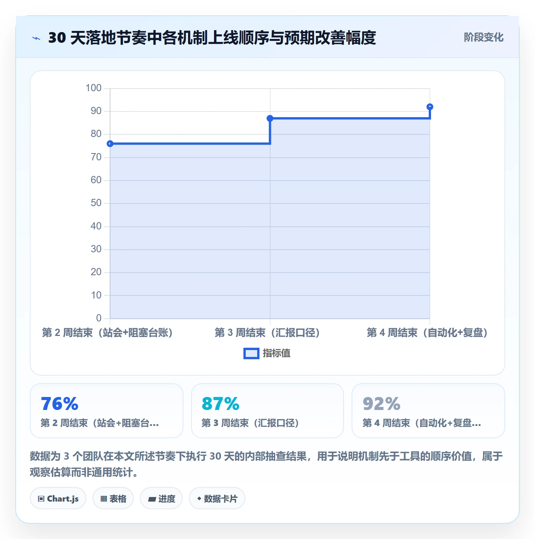This screenshot has height=539, width=535.
Task: Click the y-axis value 50
Action: pos(96,203)
